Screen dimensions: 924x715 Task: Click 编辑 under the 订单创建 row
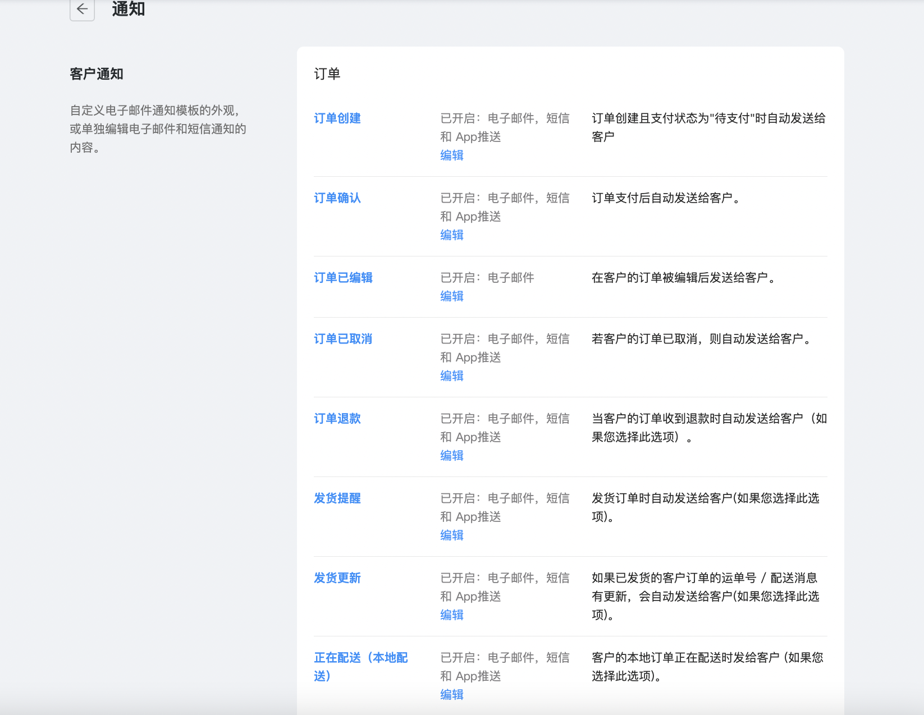(x=452, y=155)
